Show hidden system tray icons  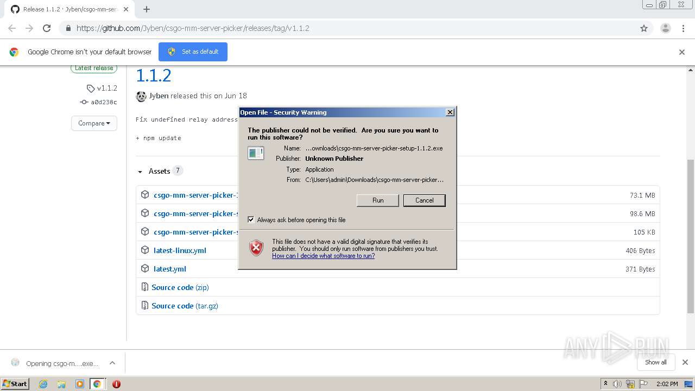point(605,384)
